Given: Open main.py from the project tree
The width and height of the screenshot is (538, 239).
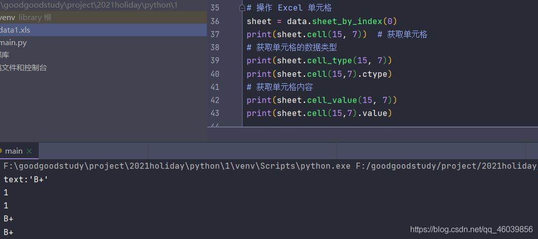Looking at the screenshot, I should click(x=14, y=43).
